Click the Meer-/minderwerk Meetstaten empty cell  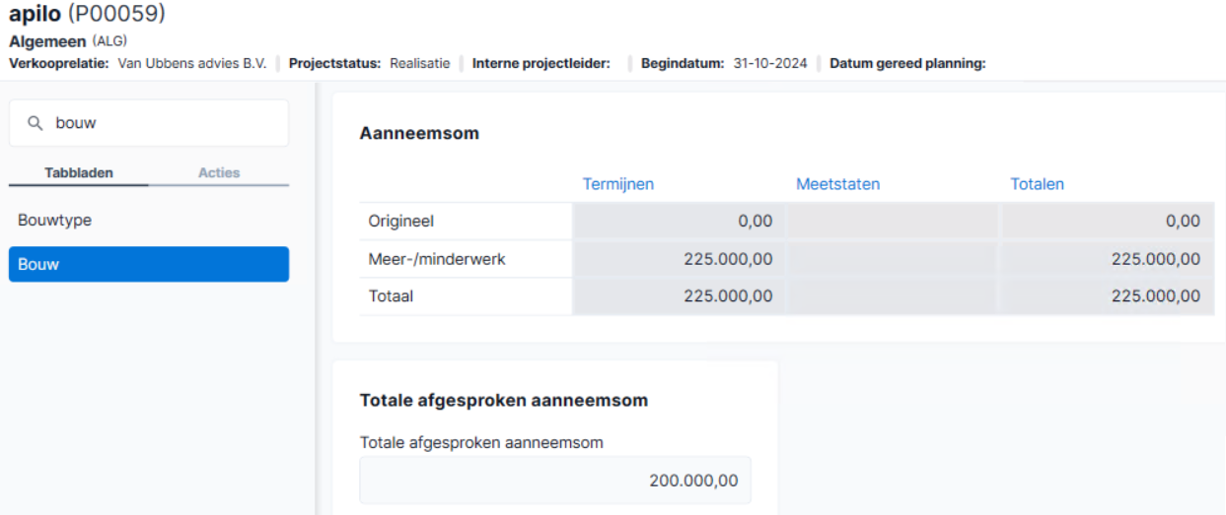click(x=894, y=259)
